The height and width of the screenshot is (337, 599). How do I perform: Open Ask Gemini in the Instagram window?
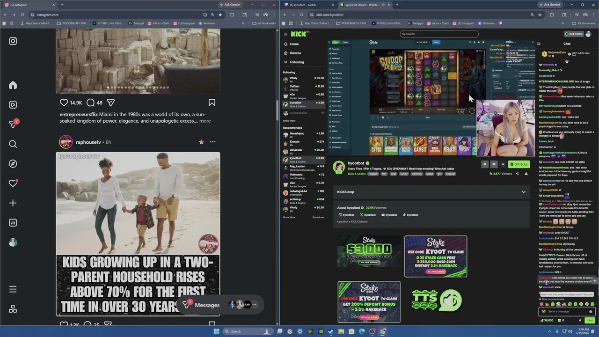pyautogui.click(x=231, y=5)
